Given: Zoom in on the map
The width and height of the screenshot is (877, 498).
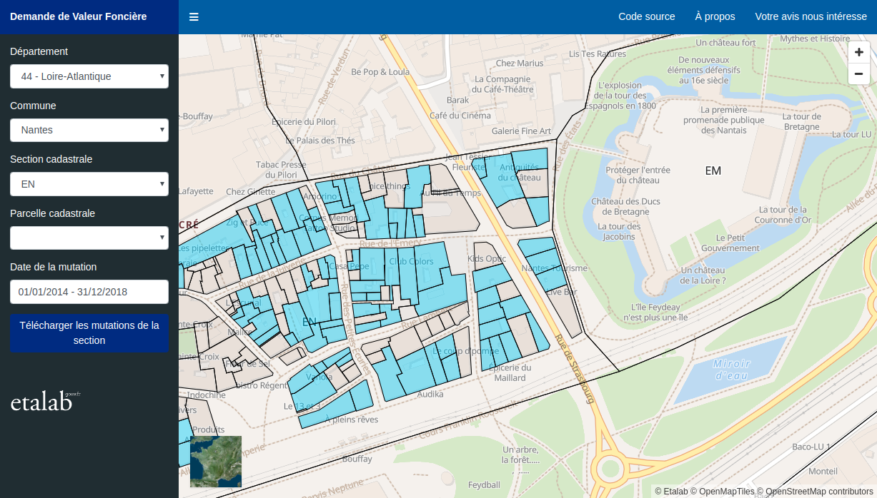Looking at the screenshot, I should (858, 52).
